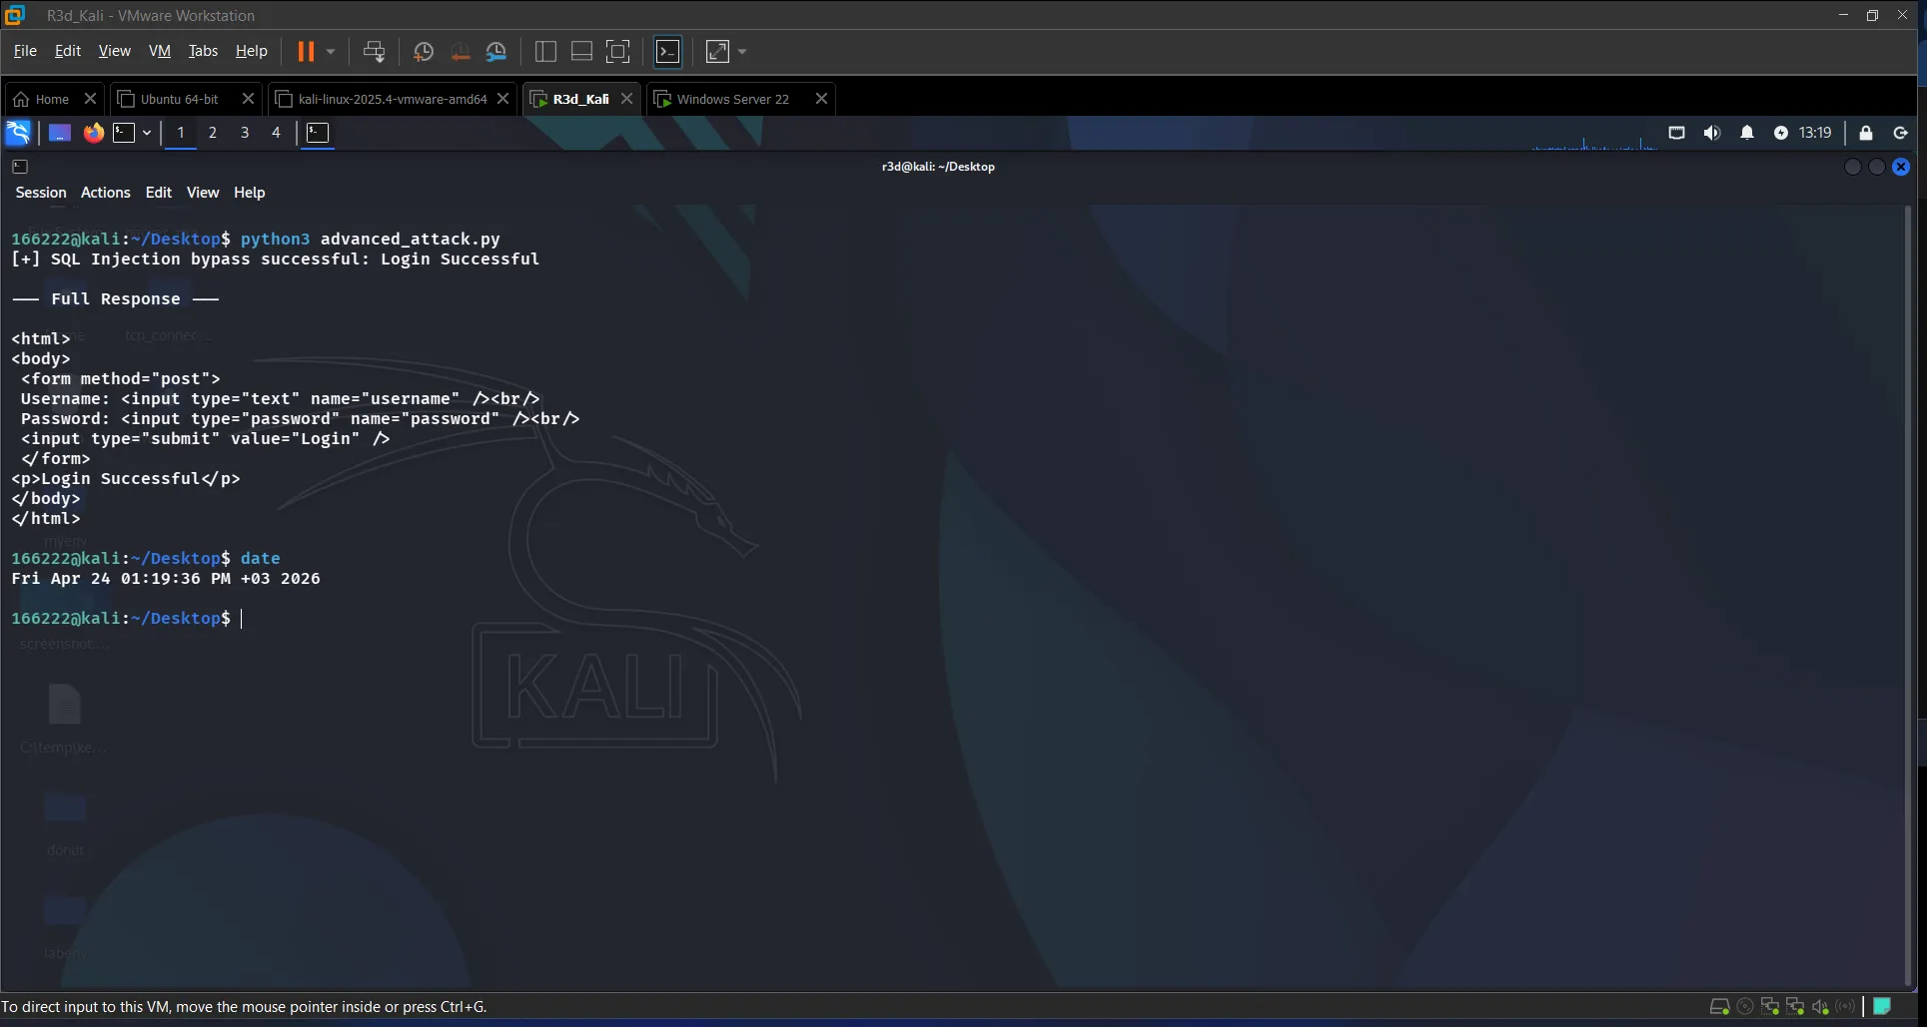Send Ctrl+Alt+Del to the virtual machine
The width and height of the screenshot is (1927, 1027).
tap(374, 51)
